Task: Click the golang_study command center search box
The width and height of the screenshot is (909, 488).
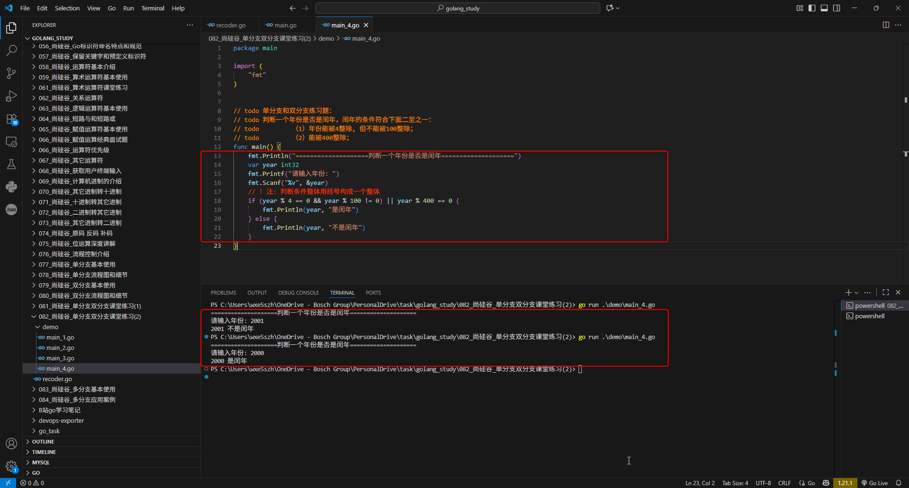Action: point(458,8)
